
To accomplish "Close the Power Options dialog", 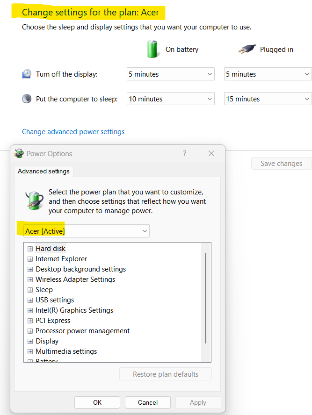I will click(211, 153).
